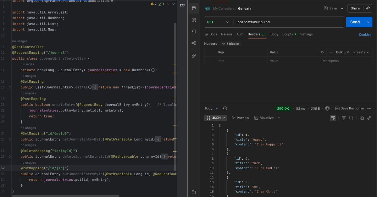Viewport: 377px width, 197px height.
Task: Click the My Collection breadcrumb
Action: pos(223,9)
